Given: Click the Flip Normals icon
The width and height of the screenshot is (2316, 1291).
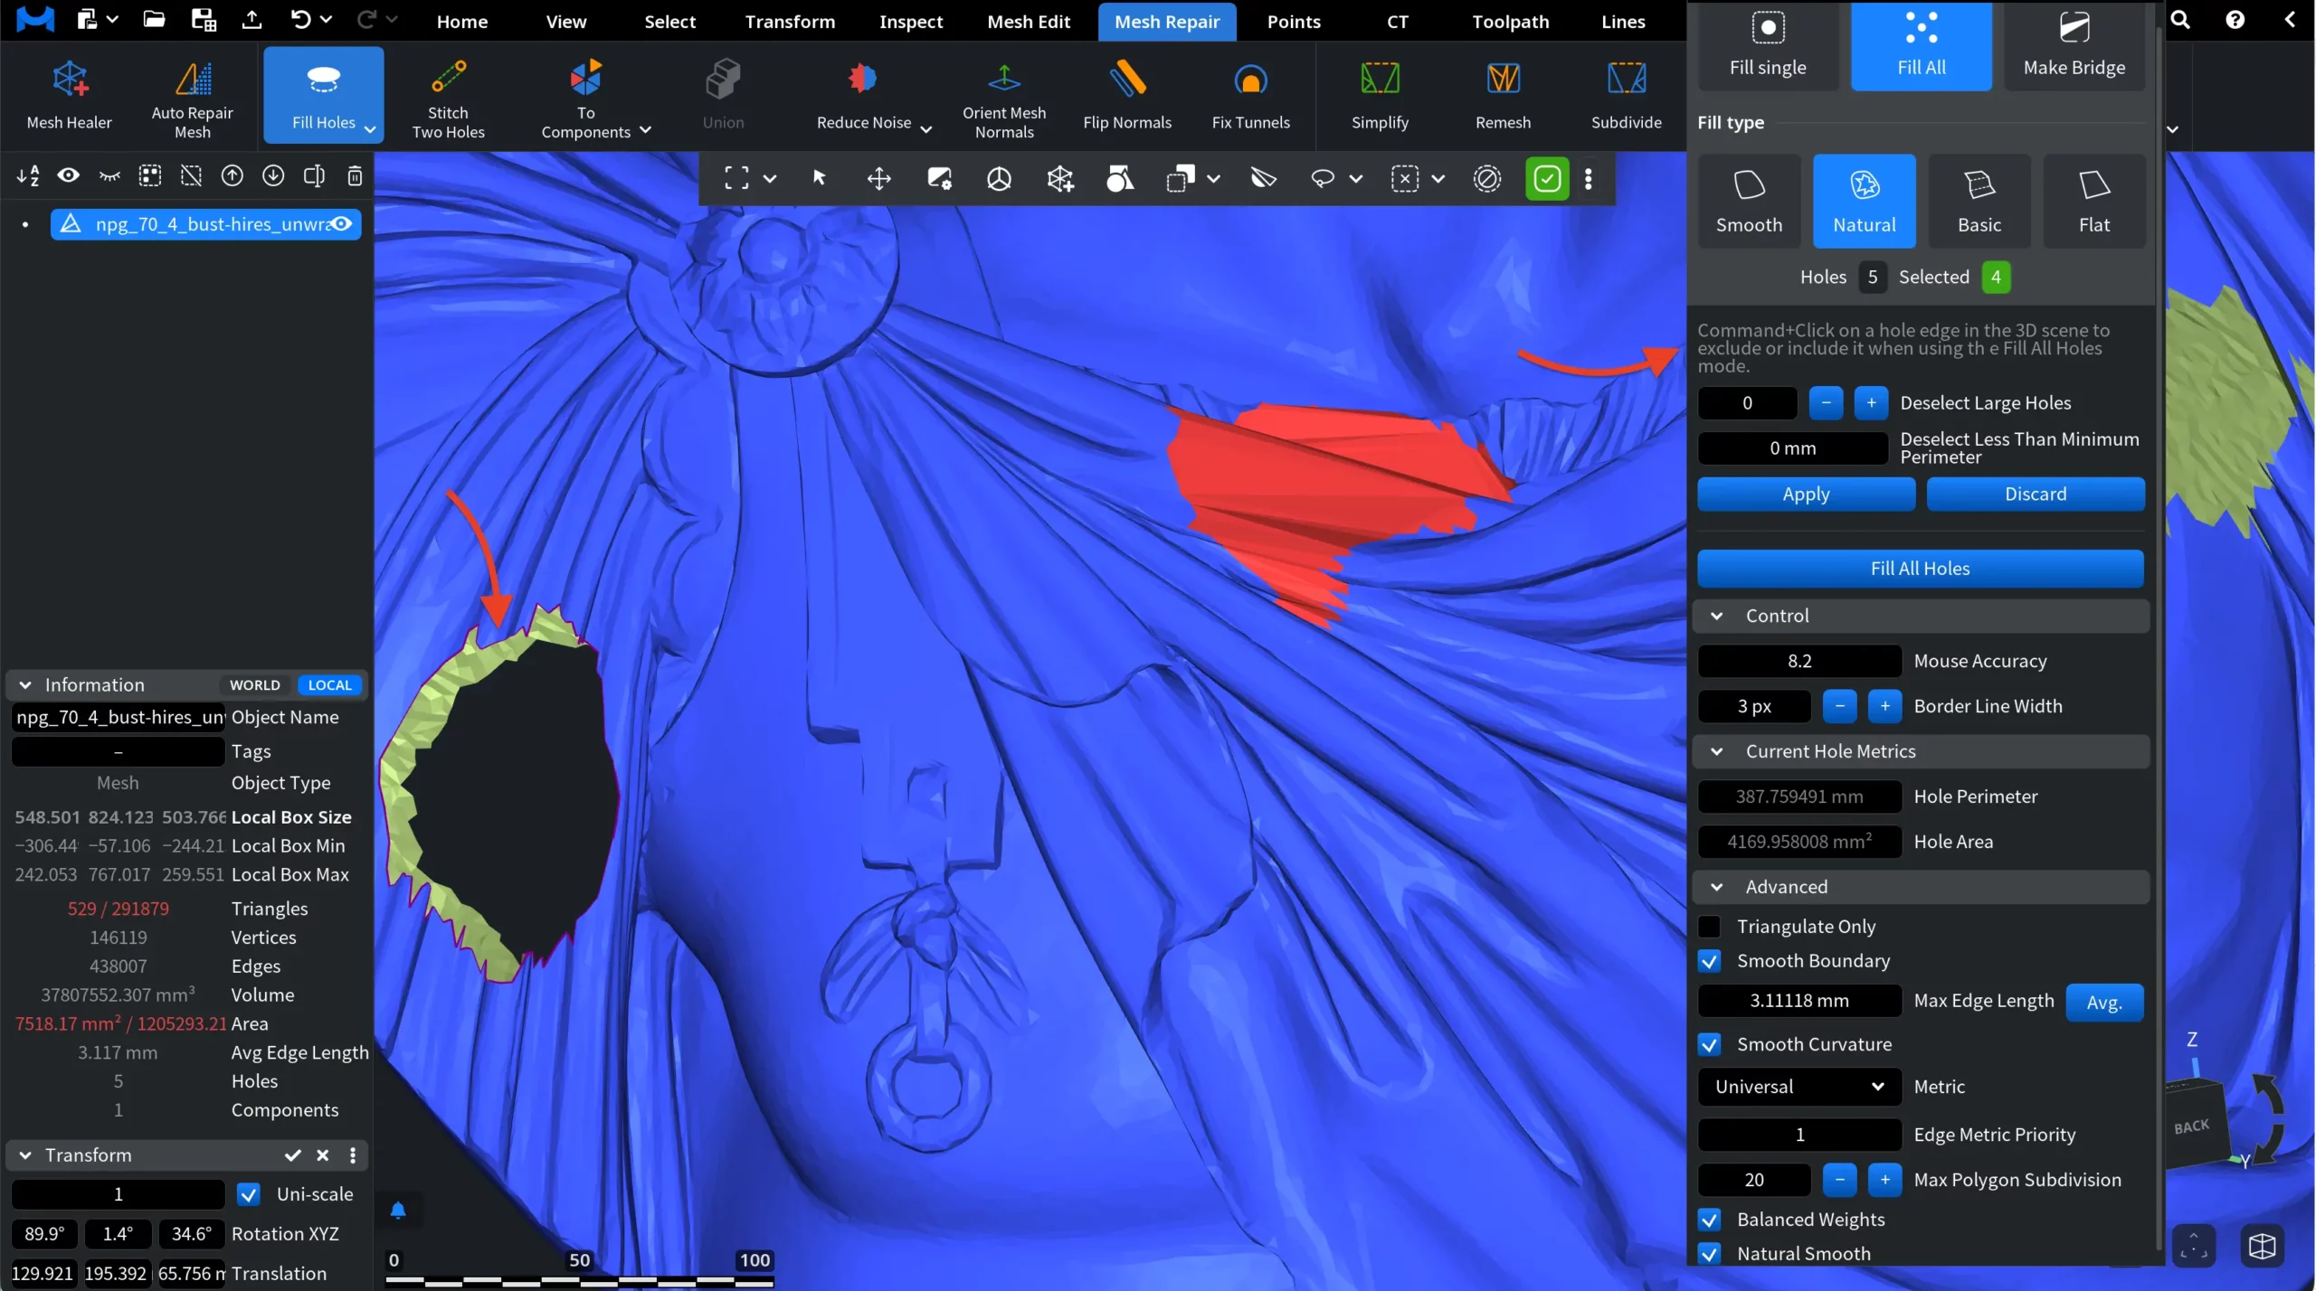Looking at the screenshot, I should 1126,80.
